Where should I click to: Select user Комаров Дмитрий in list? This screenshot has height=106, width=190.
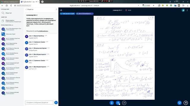[12, 64]
